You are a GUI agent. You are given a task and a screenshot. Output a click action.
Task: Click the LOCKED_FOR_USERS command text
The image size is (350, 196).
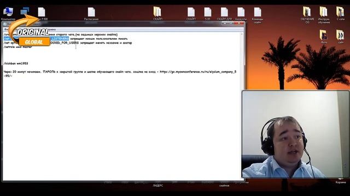pos(65,42)
